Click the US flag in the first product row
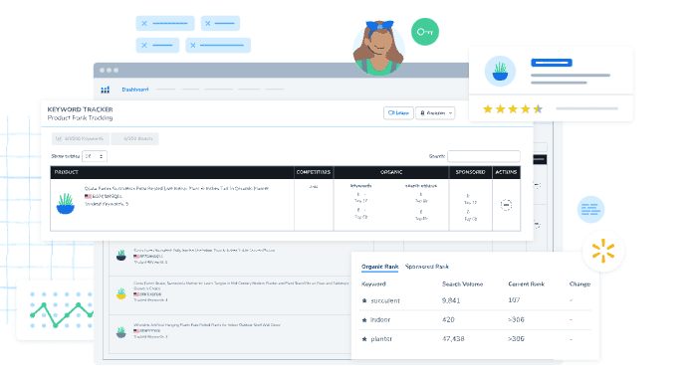This screenshot has width=693, height=374. (x=88, y=196)
